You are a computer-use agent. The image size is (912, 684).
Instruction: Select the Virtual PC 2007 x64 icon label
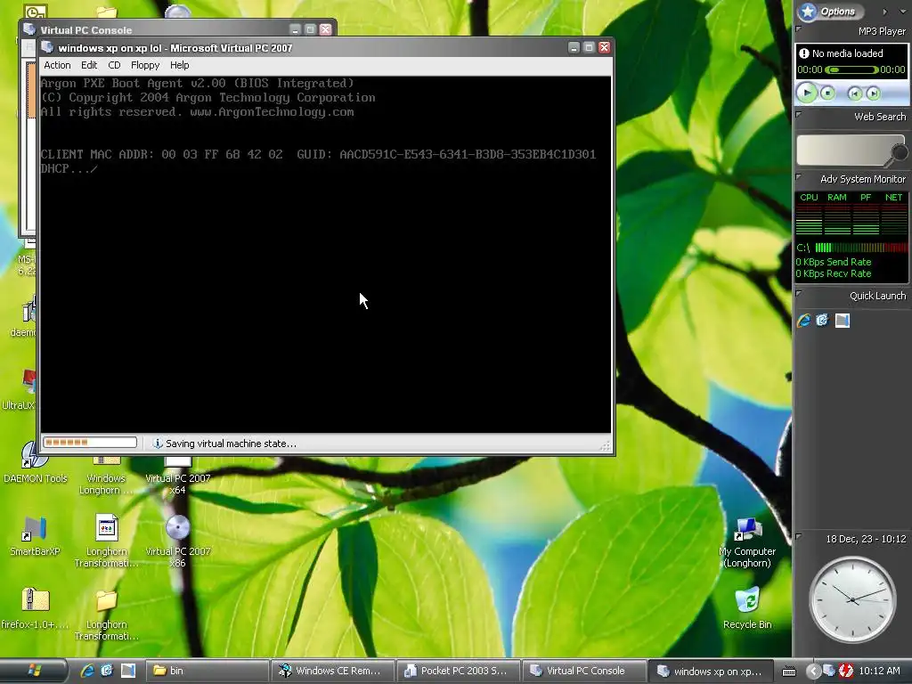tap(177, 484)
